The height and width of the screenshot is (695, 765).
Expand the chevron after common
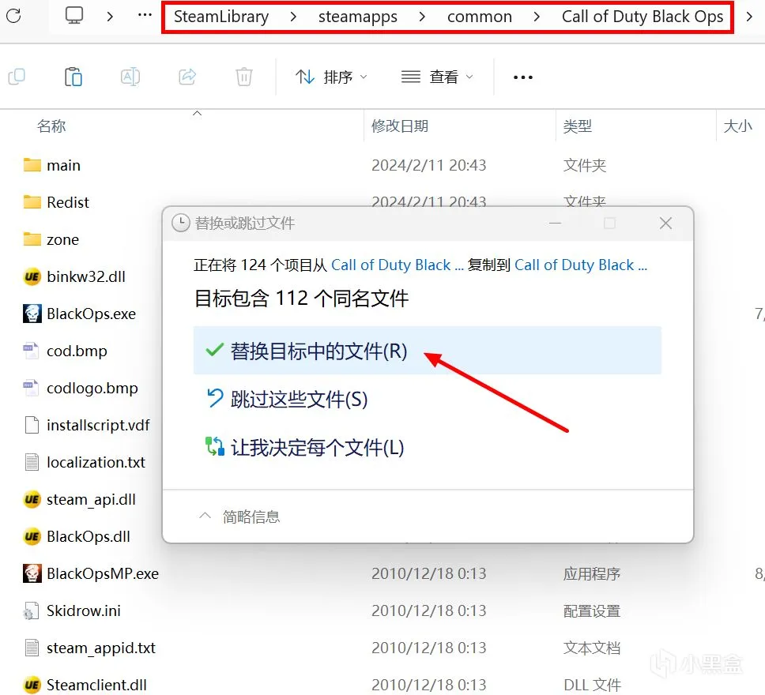(537, 17)
